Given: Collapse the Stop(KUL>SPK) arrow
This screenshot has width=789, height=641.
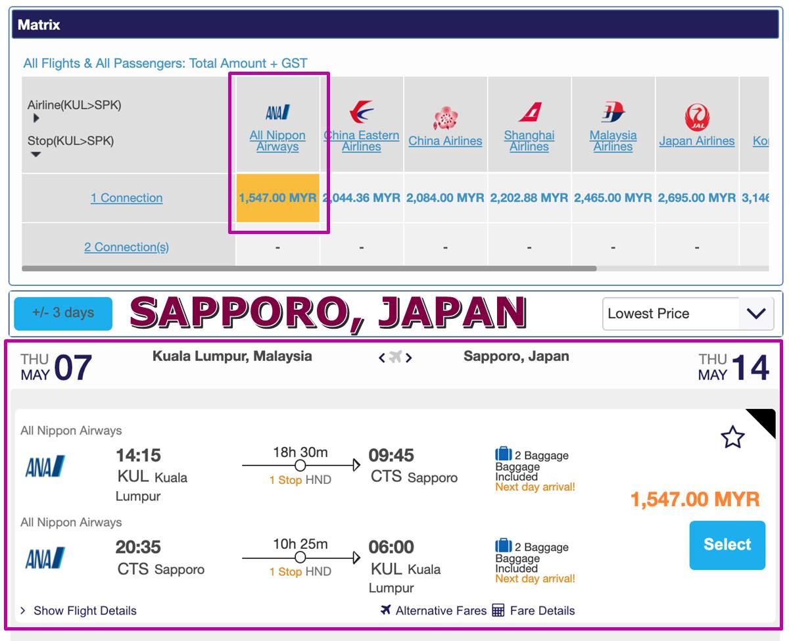Looking at the screenshot, I should click(36, 154).
